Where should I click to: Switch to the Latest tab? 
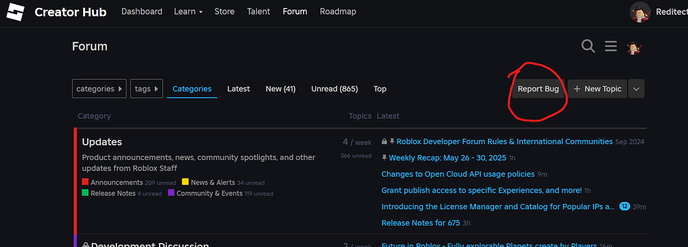click(x=238, y=89)
